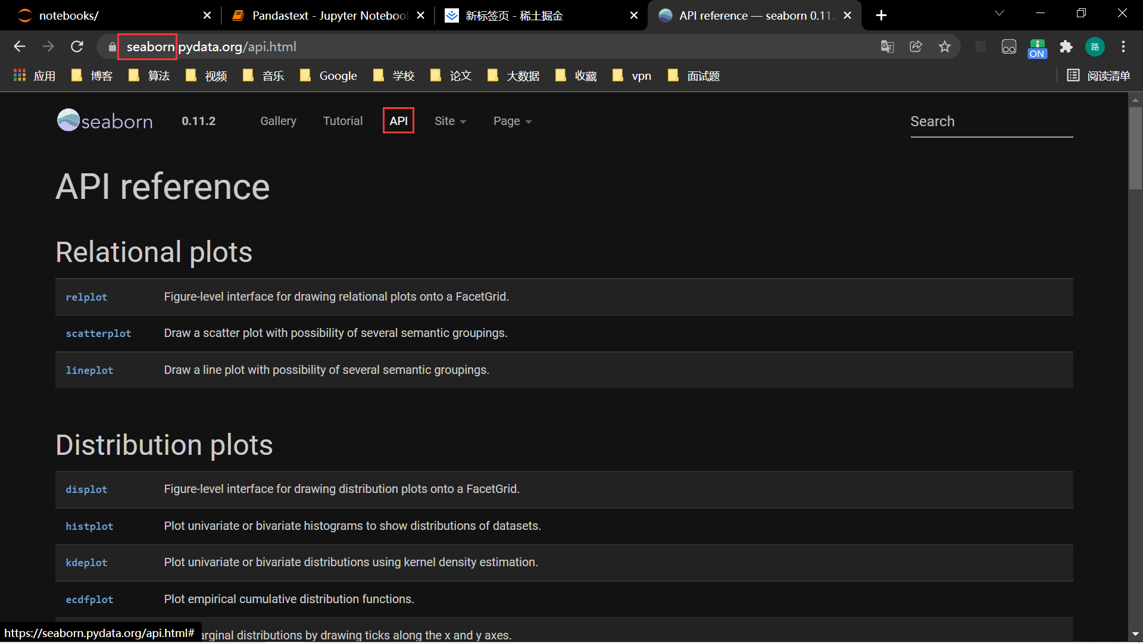Click into the Search input field
The image size is (1143, 643).
(991, 121)
